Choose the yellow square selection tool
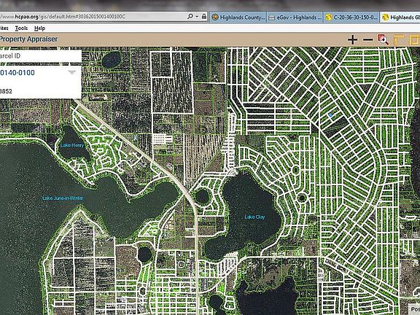 pos(414,40)
